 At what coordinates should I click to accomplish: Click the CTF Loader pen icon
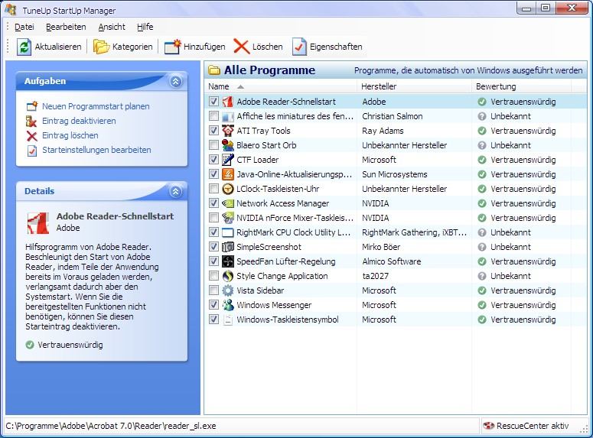point(228,160)
